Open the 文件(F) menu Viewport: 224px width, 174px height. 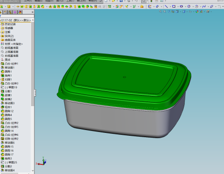pos(28,1)
